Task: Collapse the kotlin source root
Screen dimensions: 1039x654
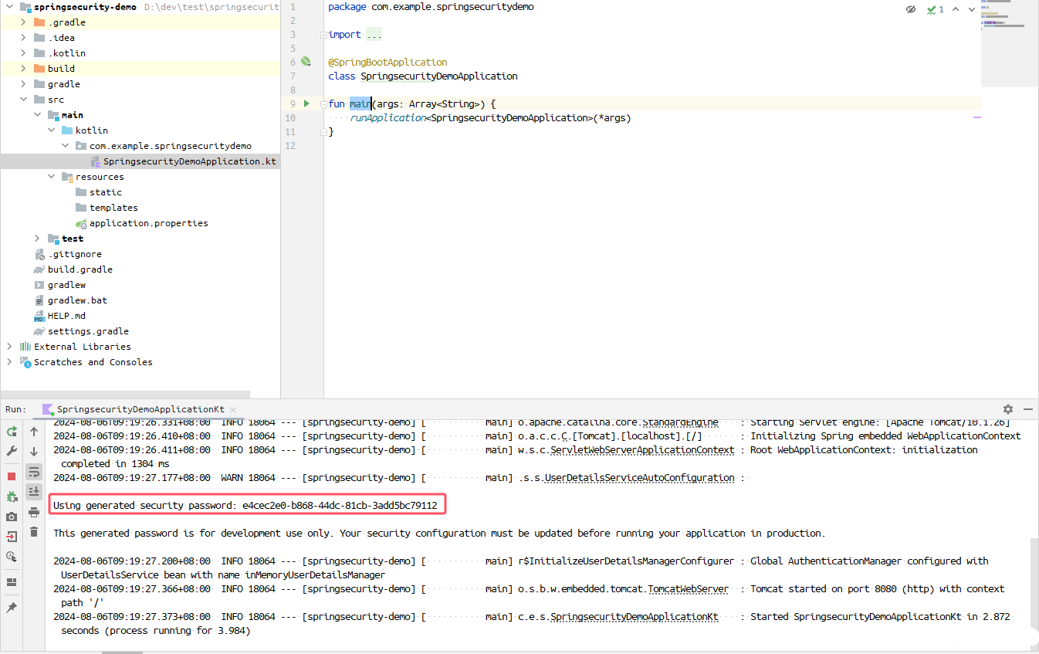Action: (51, 130)
